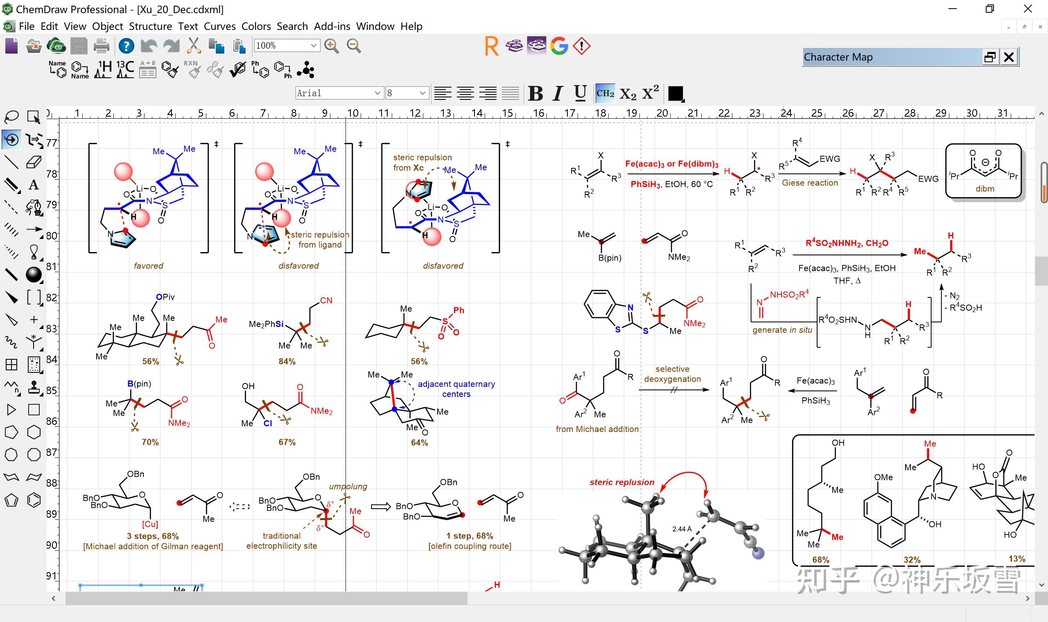Click the black text color swatch

[675, 93]
